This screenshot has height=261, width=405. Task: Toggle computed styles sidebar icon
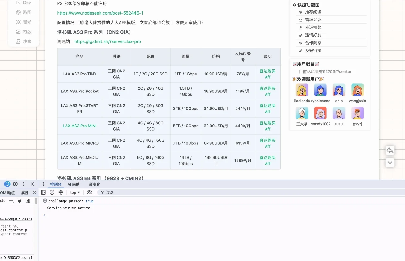click(x=28, y=201)
